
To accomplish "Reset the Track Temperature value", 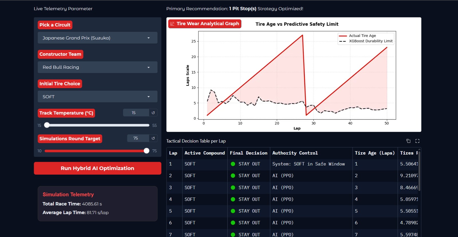I will 153,113.
